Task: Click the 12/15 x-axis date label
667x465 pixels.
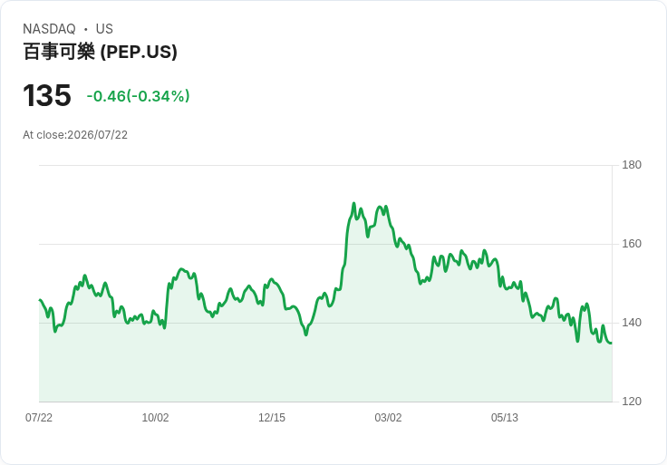Action: [272, 417]
